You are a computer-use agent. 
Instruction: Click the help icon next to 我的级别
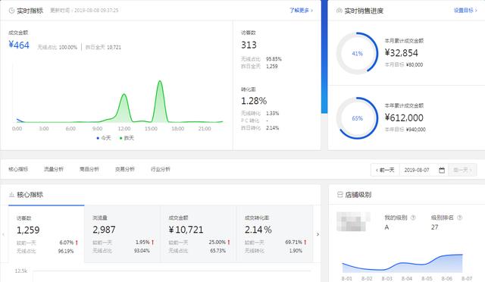[x=413, y=218]
